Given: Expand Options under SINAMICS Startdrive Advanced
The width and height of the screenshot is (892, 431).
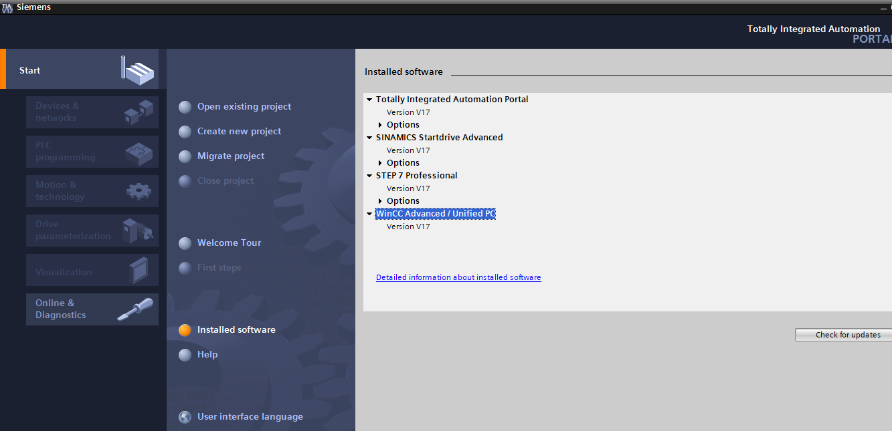Looking at the screenshot, I should 380,163.
